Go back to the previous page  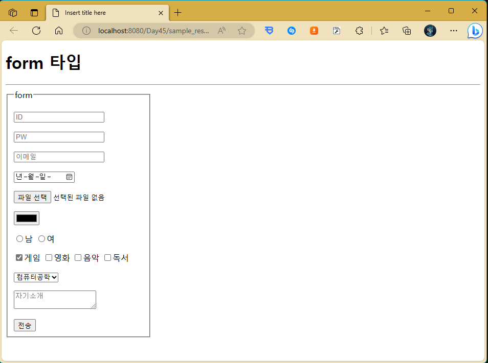click(14, 31)
